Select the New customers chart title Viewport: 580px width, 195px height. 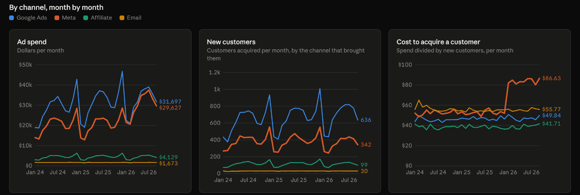[x=231, y=42]
